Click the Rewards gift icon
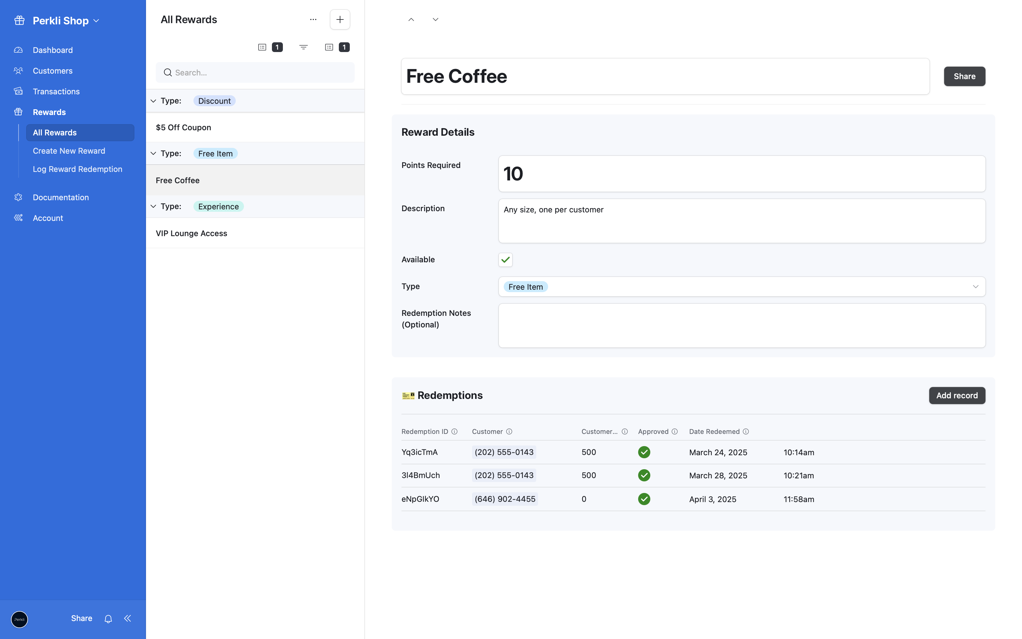 pos(18,112)
